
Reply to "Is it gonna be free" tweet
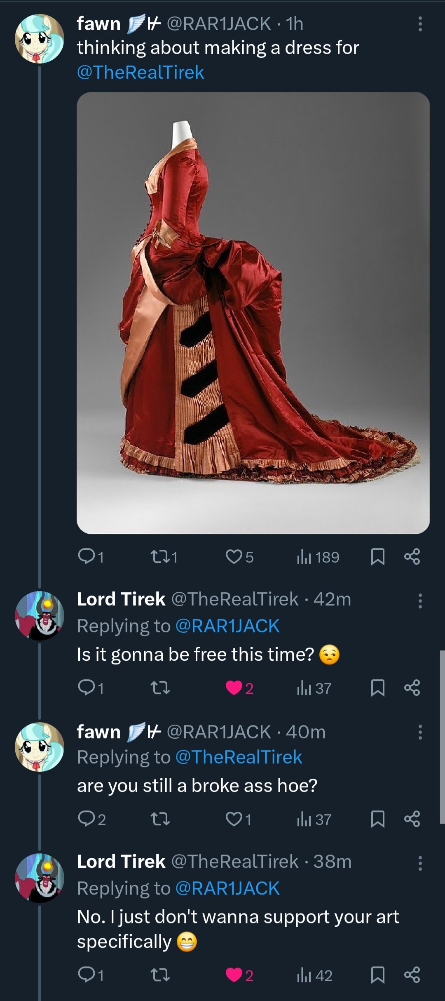pyautogui.click(x=87, y=688)
